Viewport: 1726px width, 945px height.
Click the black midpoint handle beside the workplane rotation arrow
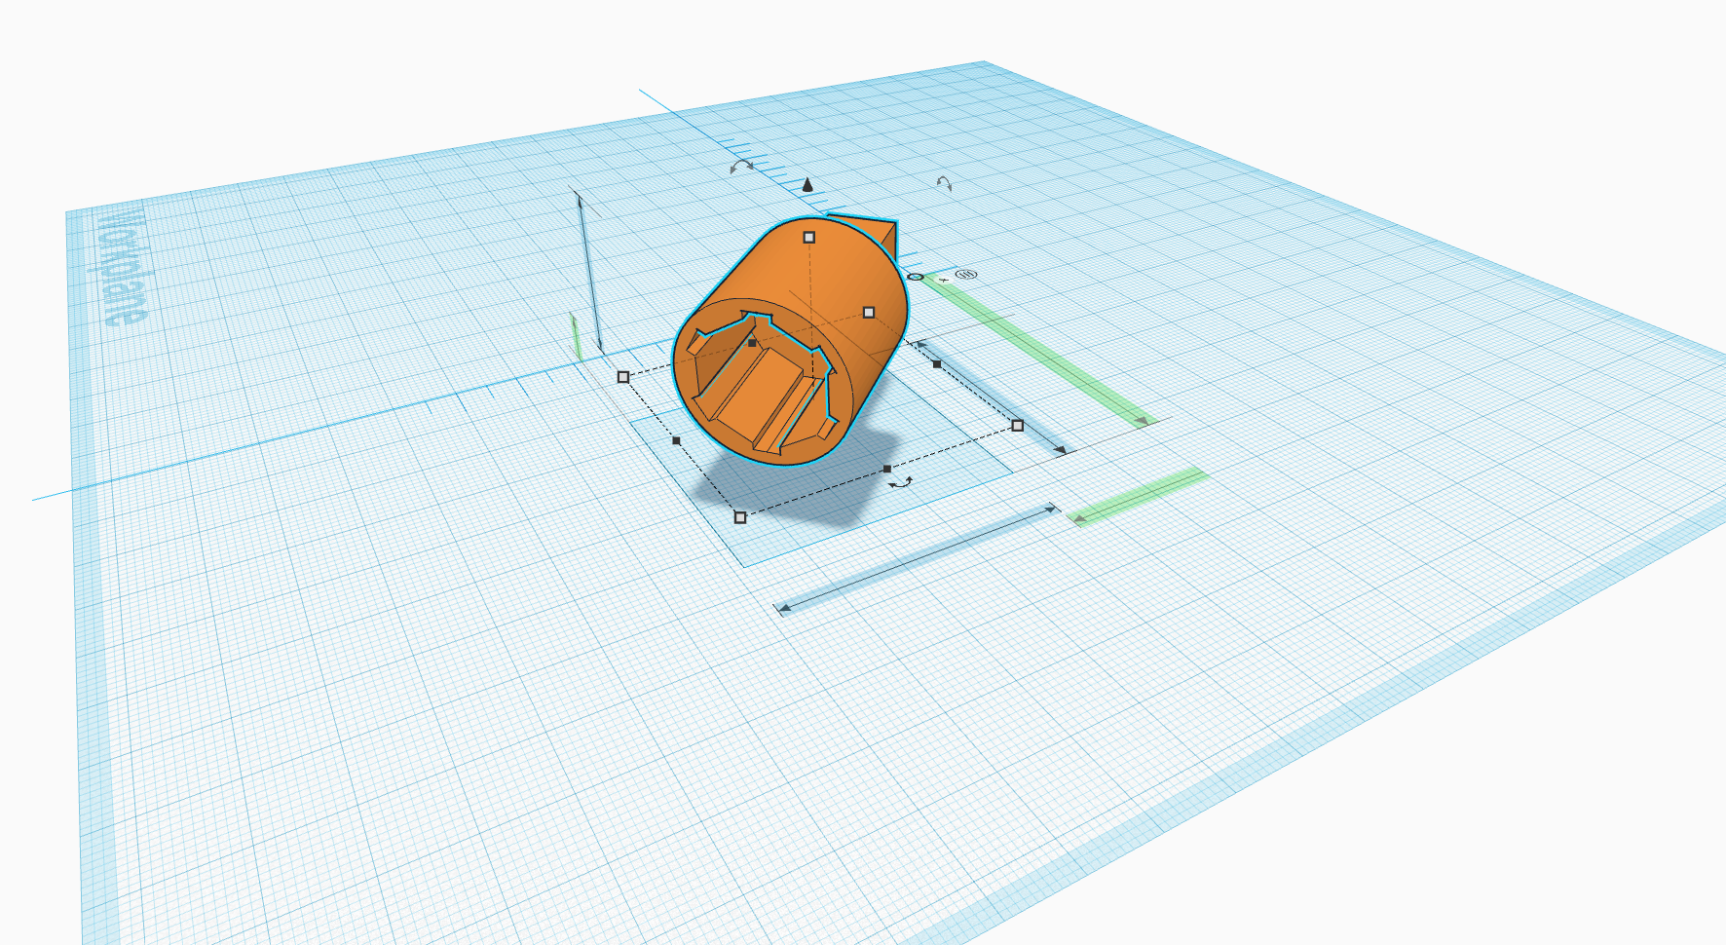coord(886,470)
